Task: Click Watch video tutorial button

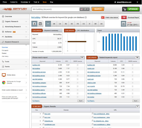Action: (x=110, y=18)
